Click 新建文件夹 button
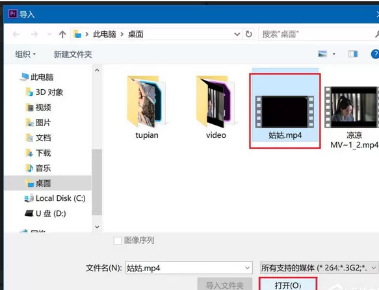 point(73,54)
